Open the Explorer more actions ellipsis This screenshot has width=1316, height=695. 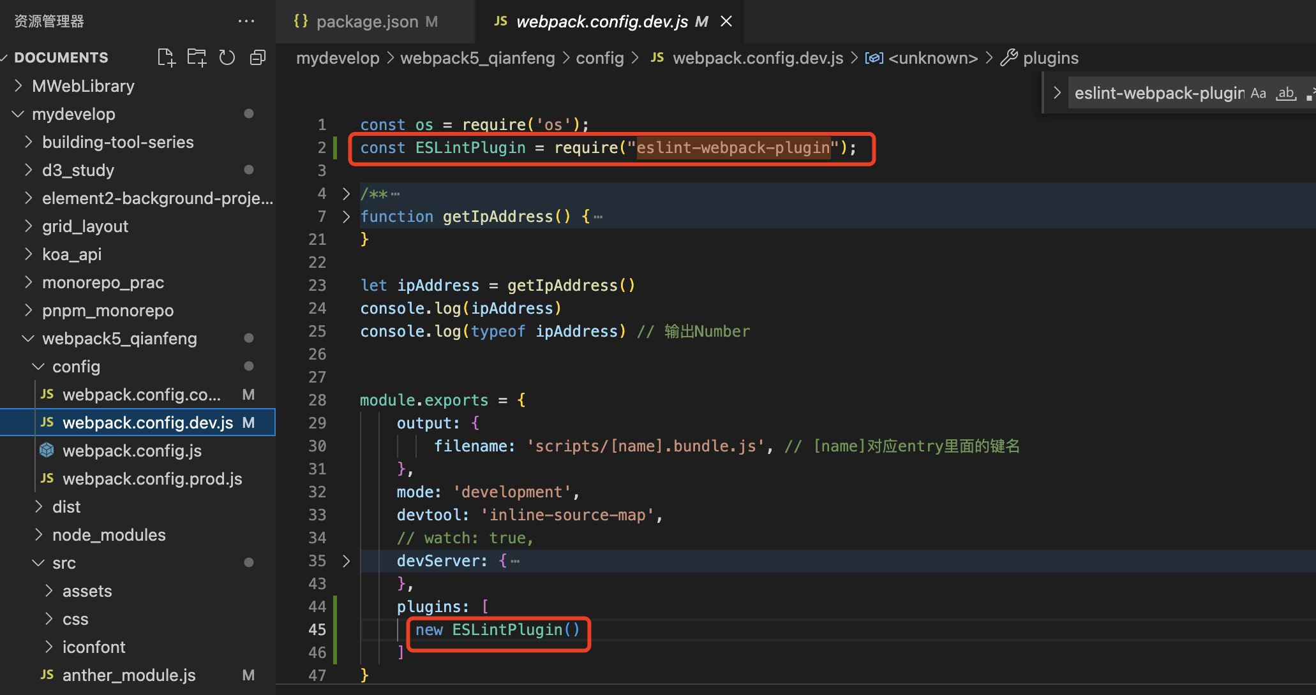tap(246, 21)
